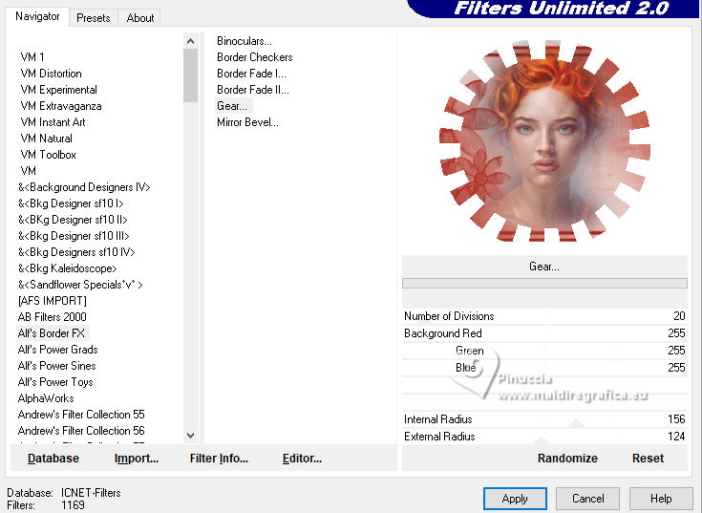The width and height of the screenshot is (702, 513).
Task: Select &<BKg Designer sf10 II> category
Action: (x=73, y=220)
